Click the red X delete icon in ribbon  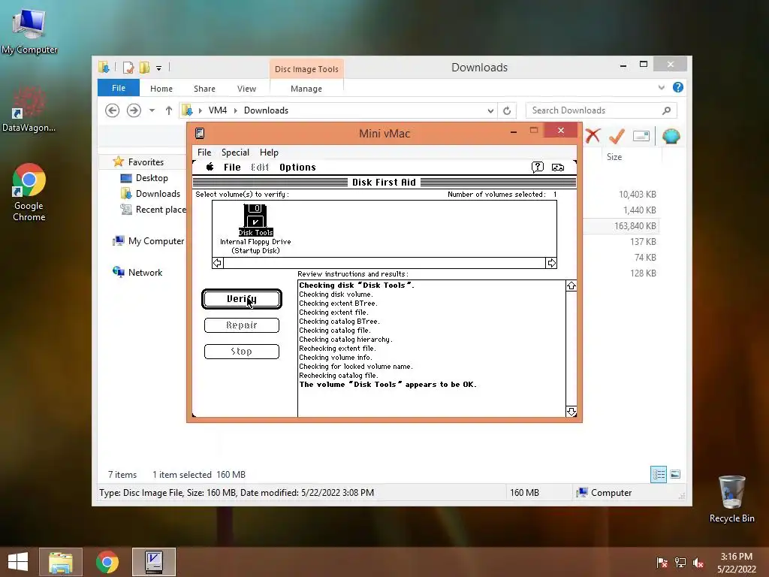(593, 136)
